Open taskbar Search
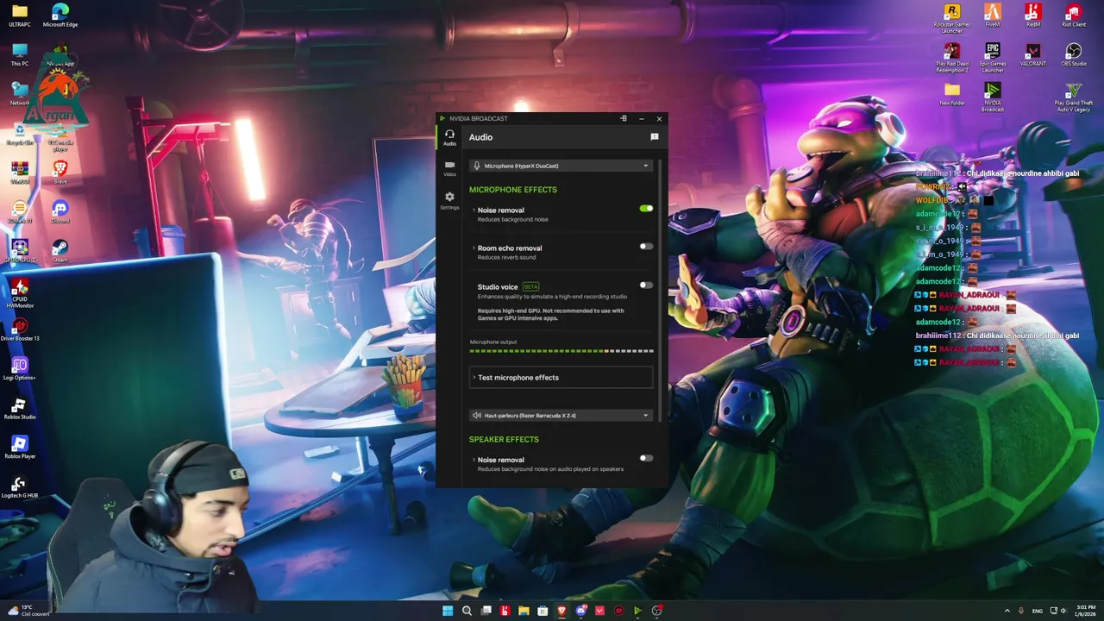 coord(467,611)
